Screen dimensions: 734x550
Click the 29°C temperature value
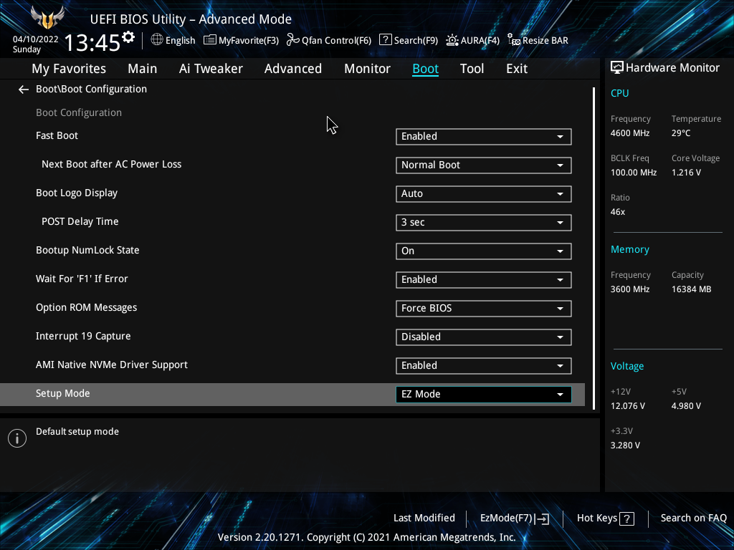coord(681,133)
